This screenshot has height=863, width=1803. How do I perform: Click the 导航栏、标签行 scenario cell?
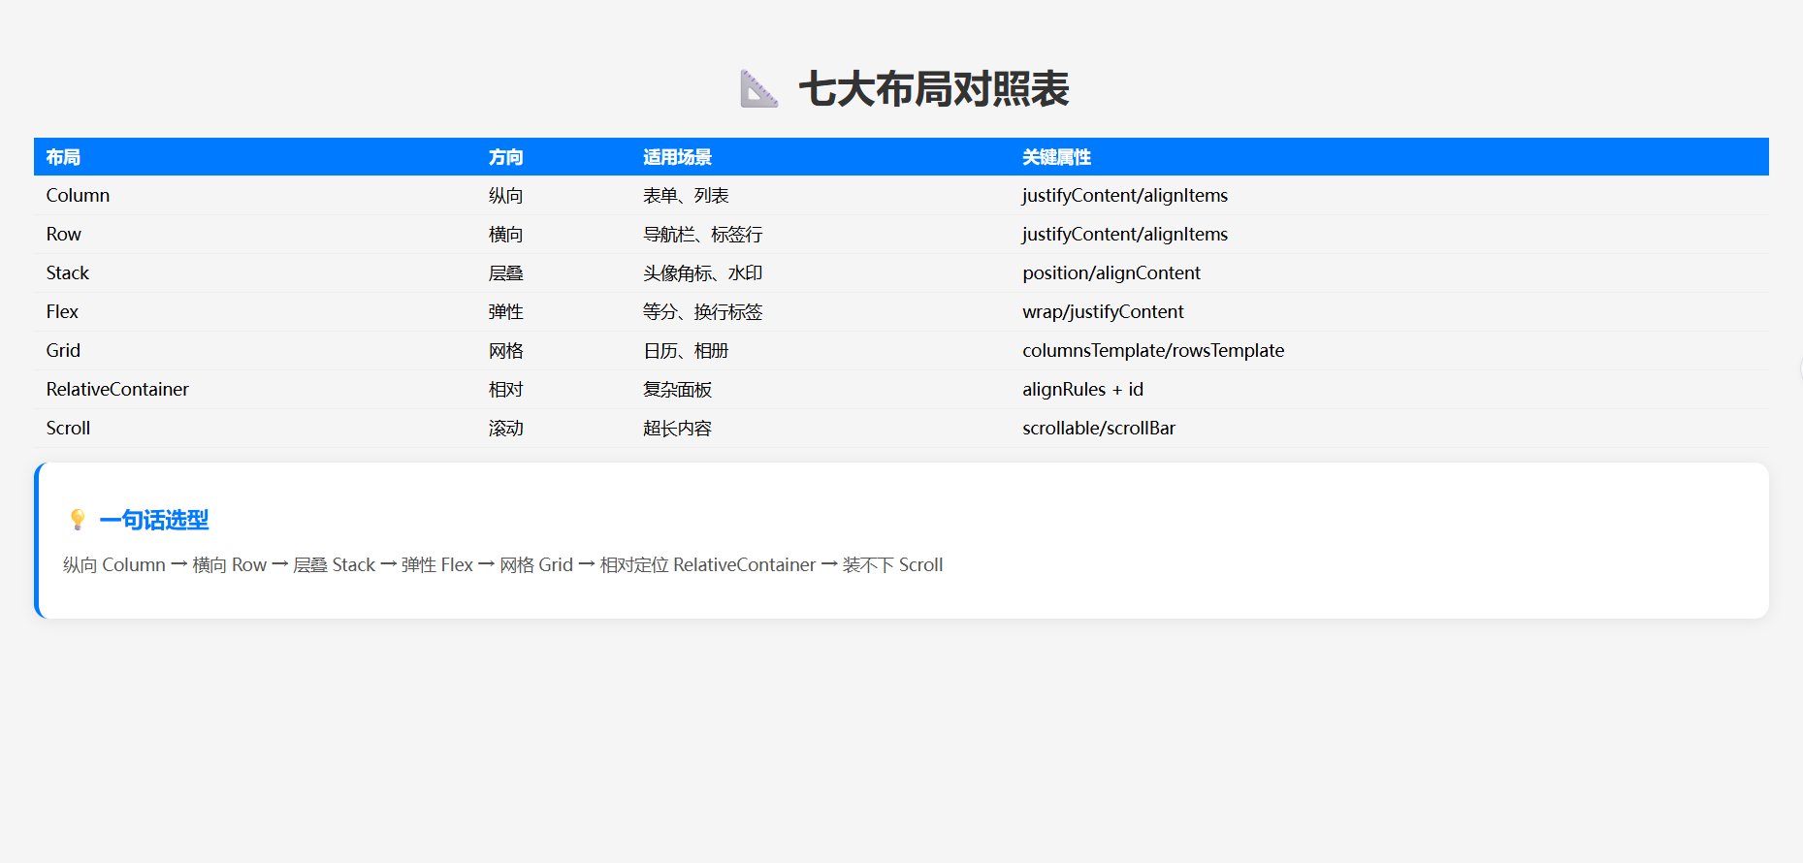[x=702, y=234]
